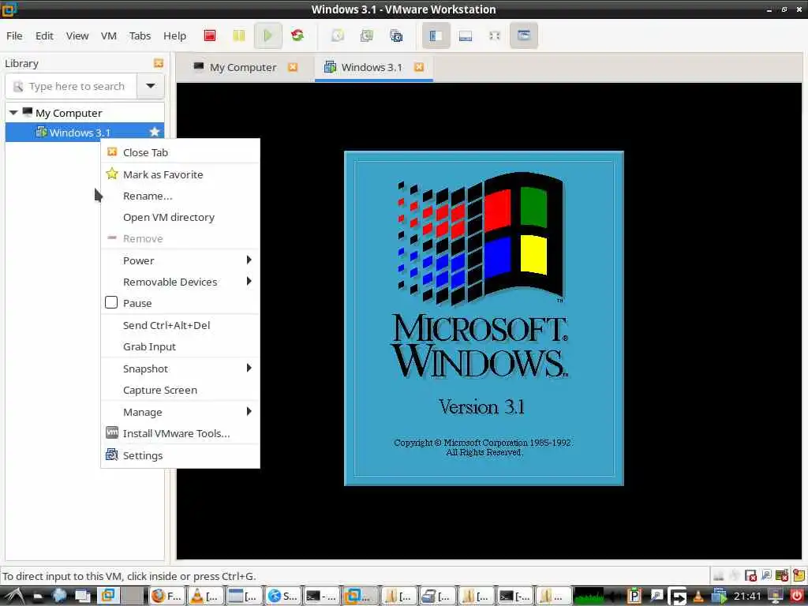Viewport: 808px width, 606px height.
Task: Select Open VM directory entry
Action: 180,217
